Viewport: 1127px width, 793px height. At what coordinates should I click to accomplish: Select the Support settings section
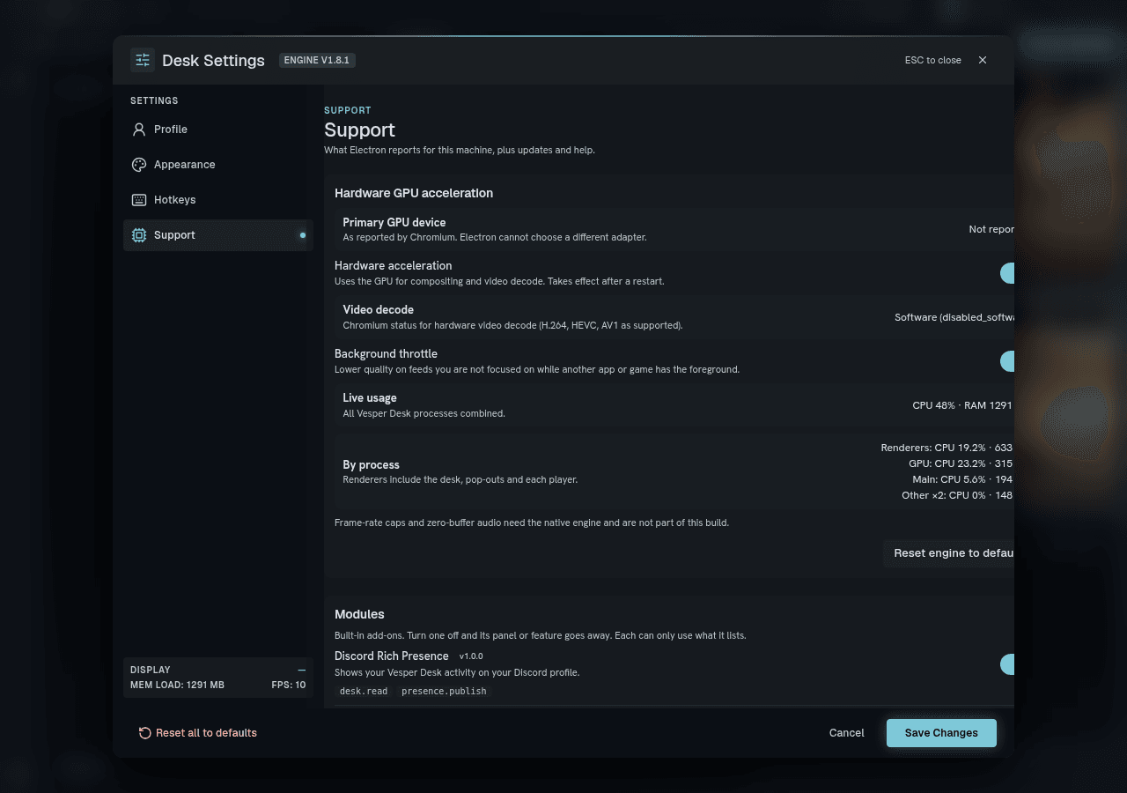click(218, 235)
